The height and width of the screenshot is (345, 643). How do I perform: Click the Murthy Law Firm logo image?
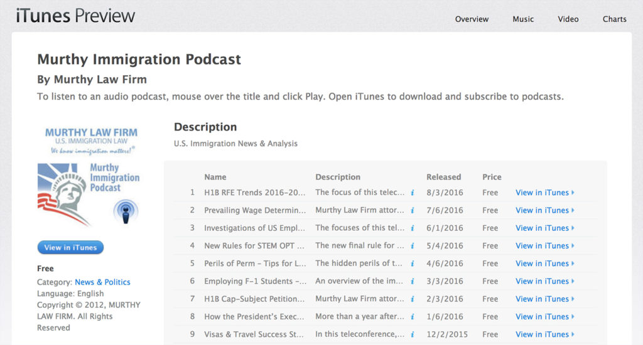(91, 141)
